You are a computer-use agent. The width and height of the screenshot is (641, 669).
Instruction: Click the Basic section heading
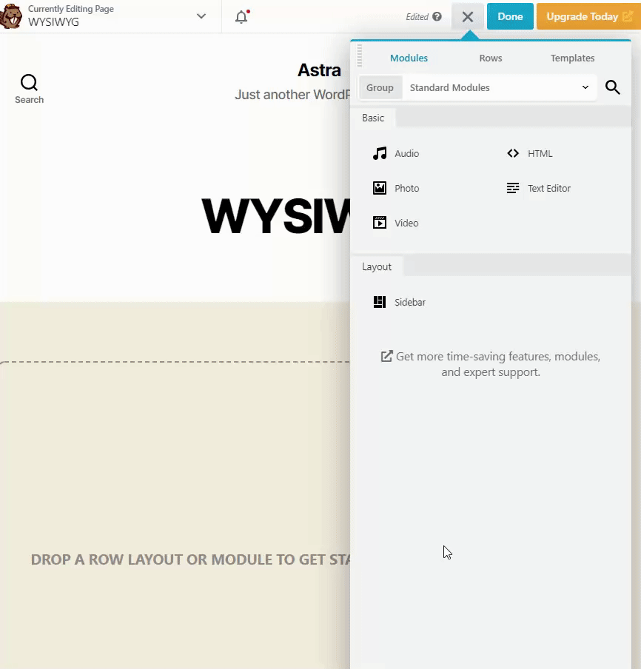coord(373,118)
